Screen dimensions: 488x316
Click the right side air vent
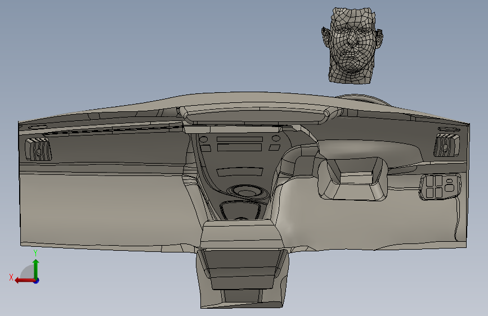pyautogui.click(x=446, y=145)
